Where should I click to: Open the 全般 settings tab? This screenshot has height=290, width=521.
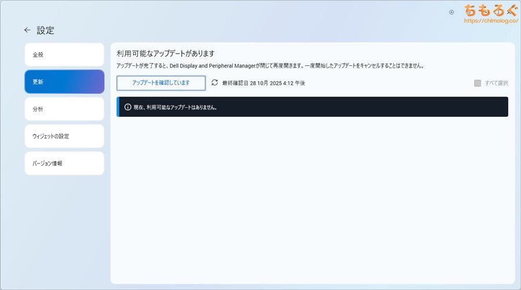click(64, 55)
